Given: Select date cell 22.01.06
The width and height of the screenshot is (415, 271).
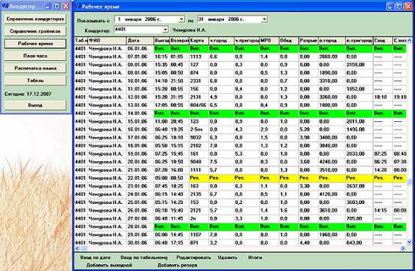Looking at the screenshot, I should pos(140,178).
